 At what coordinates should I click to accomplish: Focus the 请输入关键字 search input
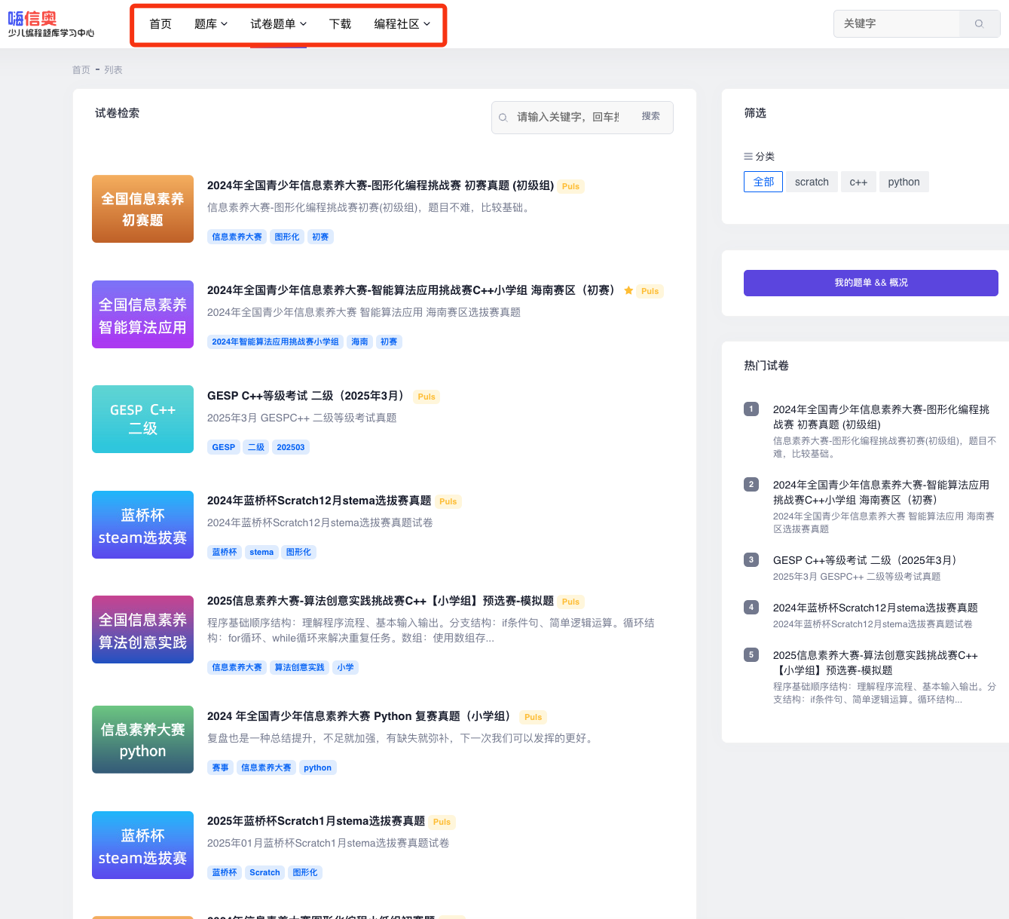tap(568, 118)
